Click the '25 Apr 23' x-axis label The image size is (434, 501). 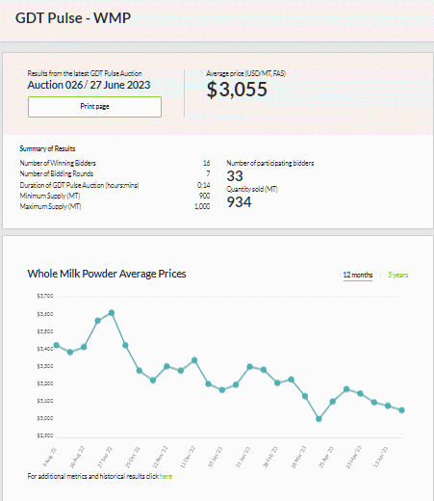point(326,457)
